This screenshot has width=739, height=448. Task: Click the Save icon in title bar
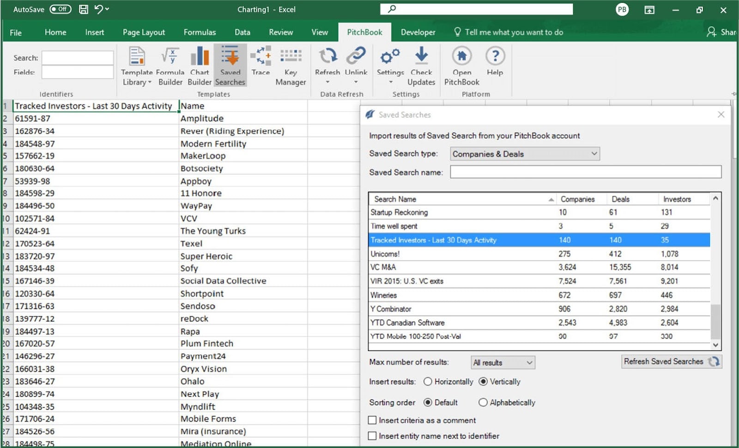(x=84, y=9)
